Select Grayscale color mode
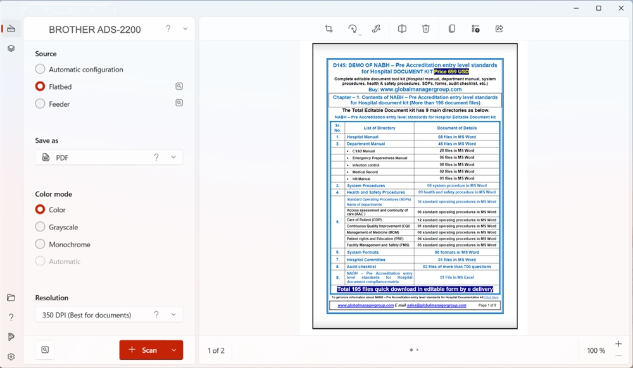The height and width of the screenshot is (368, 633). (x=56, y=227)
